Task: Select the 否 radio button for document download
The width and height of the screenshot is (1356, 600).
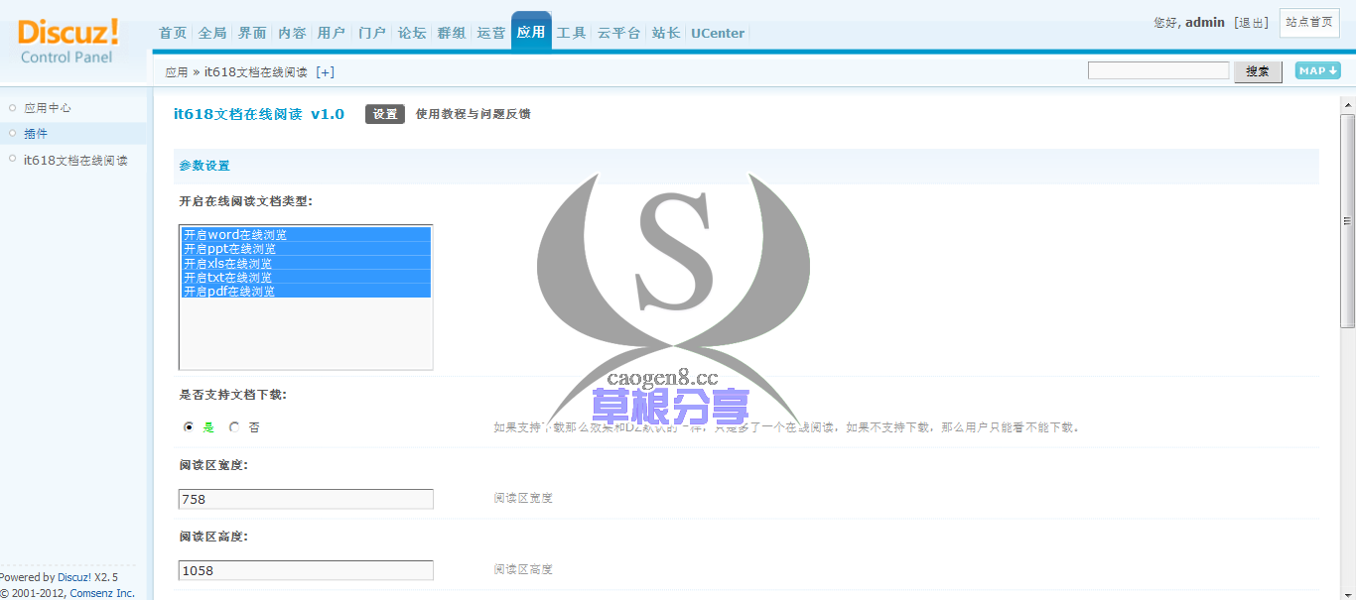Action: [233, 426]
